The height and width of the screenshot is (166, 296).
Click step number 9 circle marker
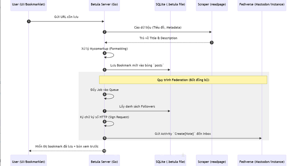[x=104, y=138]
